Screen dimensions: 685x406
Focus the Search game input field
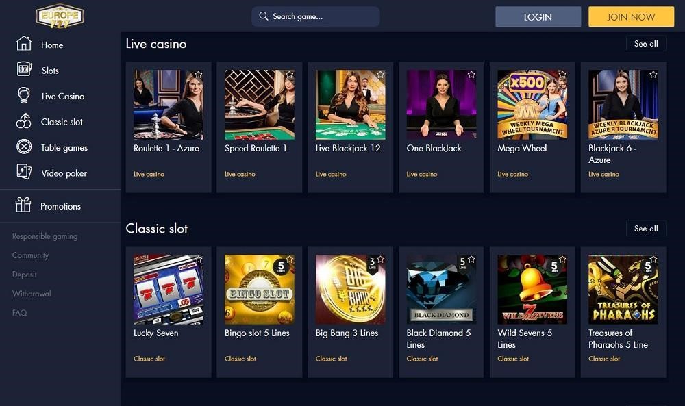pos(315,16)
